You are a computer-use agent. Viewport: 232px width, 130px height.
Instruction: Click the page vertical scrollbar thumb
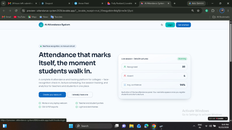click(231, 43)
